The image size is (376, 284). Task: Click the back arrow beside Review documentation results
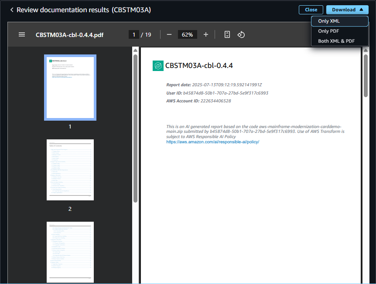12,10
